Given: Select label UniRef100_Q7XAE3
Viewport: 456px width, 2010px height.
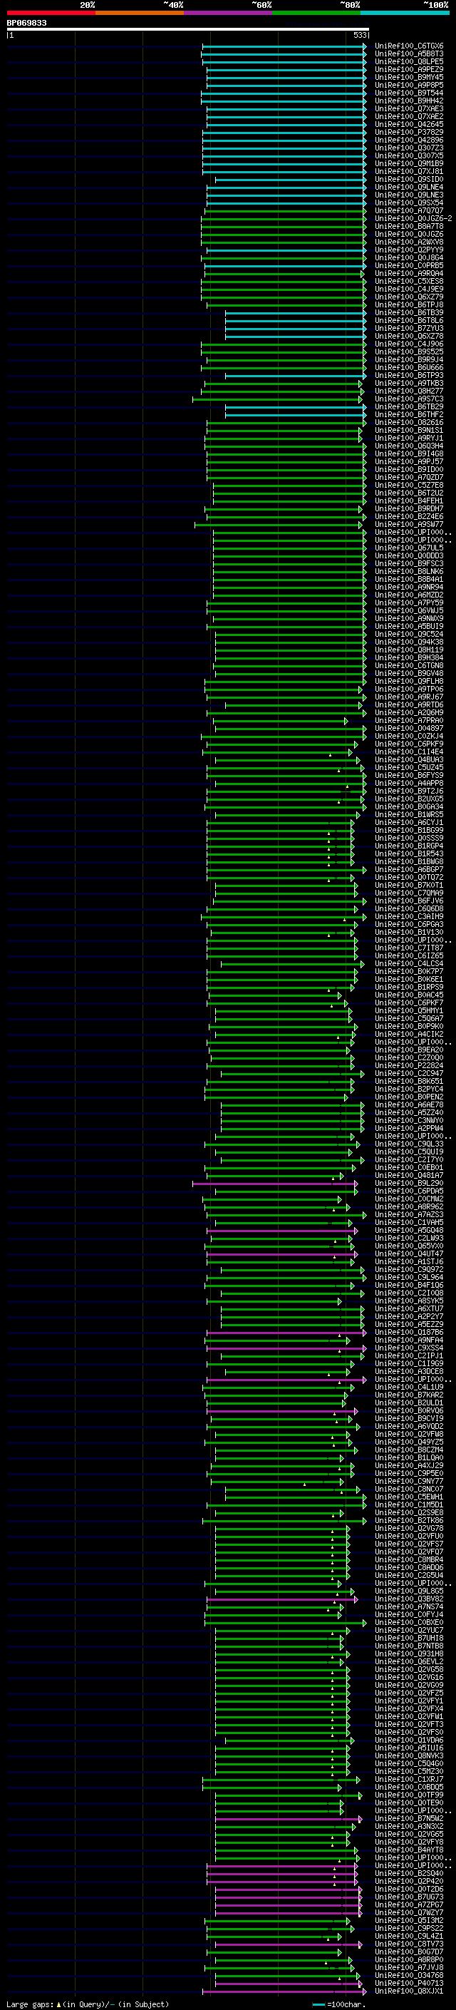Looking at the screenshot, I should coord(409,108).
